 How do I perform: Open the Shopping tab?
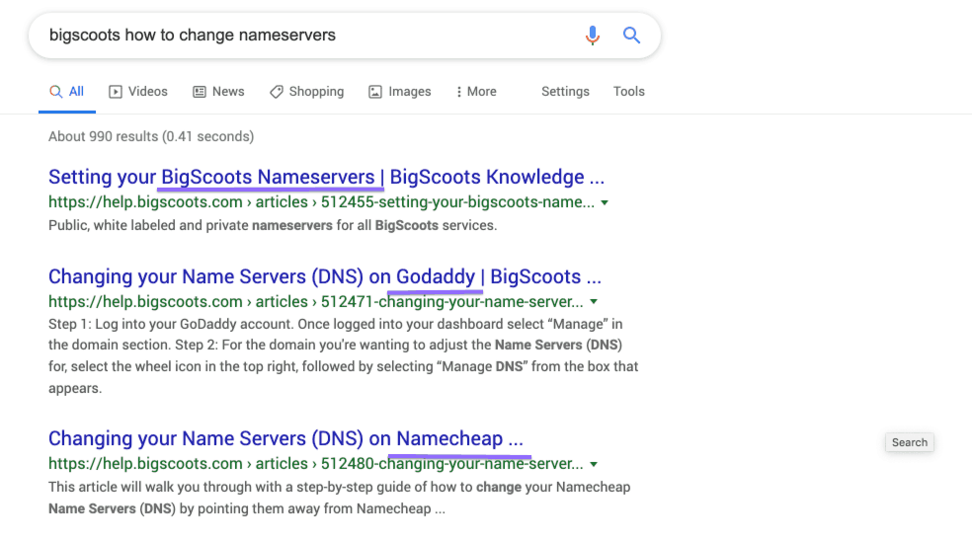(306, 92)
